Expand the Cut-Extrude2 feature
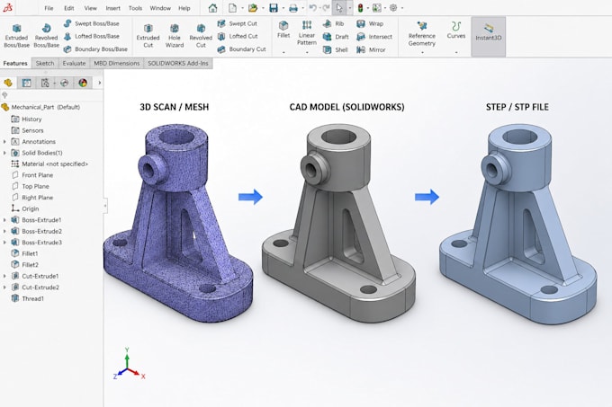 pyautogui.click(x=4, y=288)
